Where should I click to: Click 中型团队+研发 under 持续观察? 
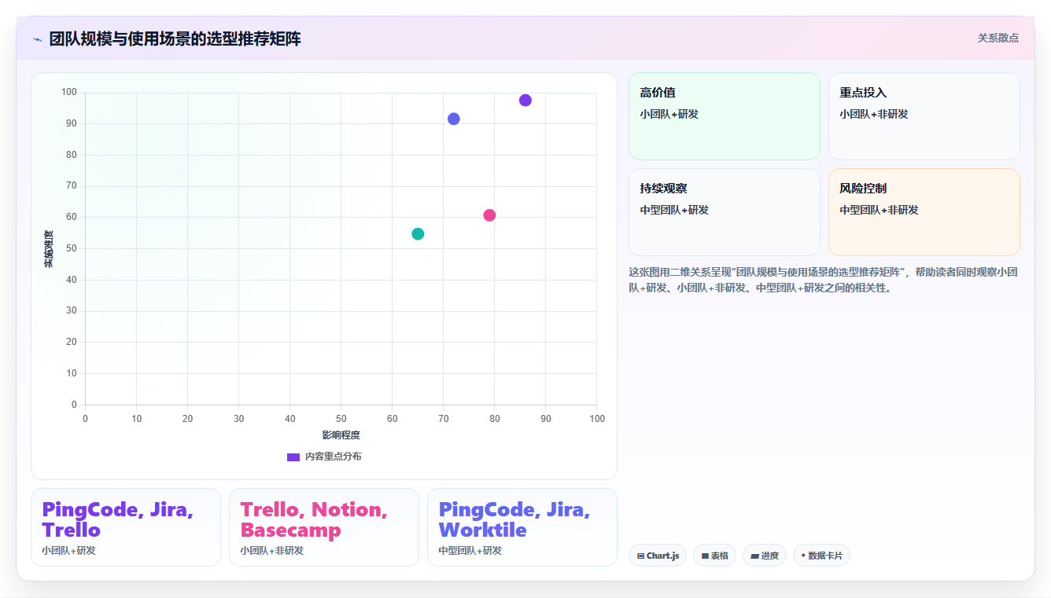(x=674, y=210)
